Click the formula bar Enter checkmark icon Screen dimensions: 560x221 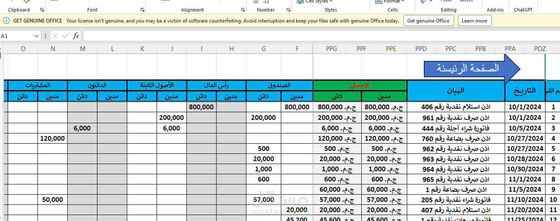[x=65, y=36]
